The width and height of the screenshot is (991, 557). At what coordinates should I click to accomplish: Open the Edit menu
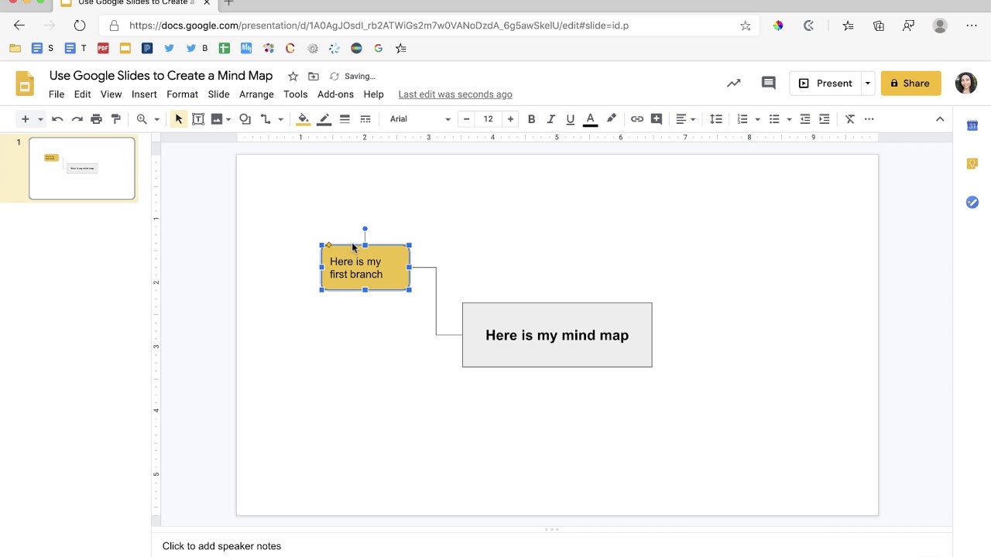(x=83, y=94)
